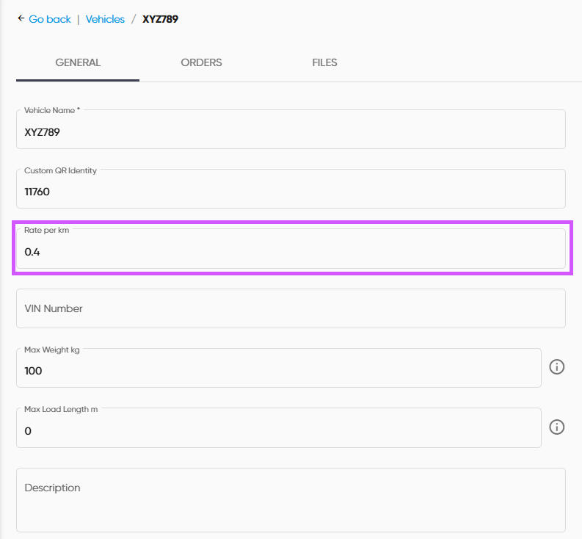This screenshot has width=582, height=539.
Task: Click into the Custom QR Identity field
Action: [x=291, y=192]
